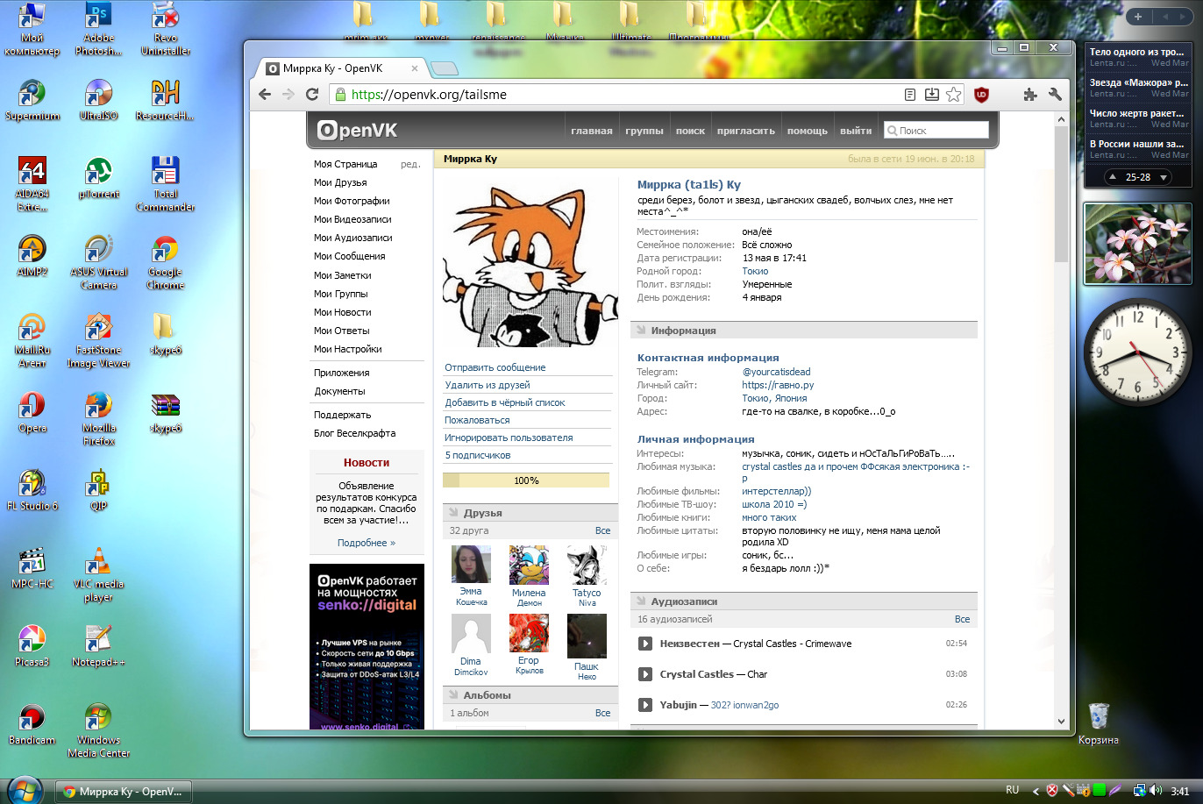Open the Google Chrome desktop shortcut
Screen dimensions: 1203x804
166,262
